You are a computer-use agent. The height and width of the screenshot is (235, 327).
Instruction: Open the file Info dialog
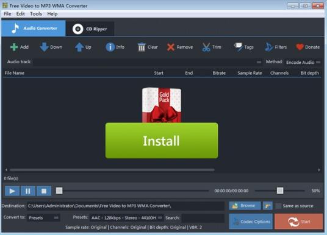coord(115,47)
